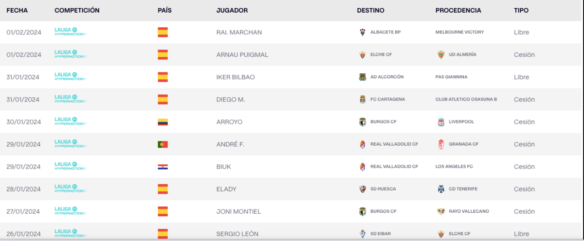Click the Colombia flag in Arroyo's row
This screenshot has width=584, height=241.
coord(163,122)
